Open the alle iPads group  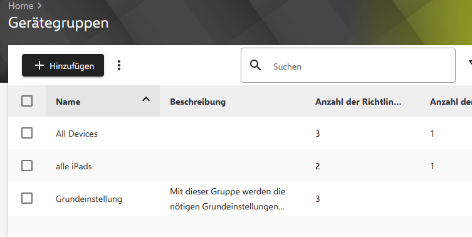[x=74, y=166]
